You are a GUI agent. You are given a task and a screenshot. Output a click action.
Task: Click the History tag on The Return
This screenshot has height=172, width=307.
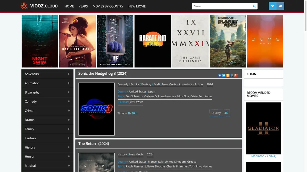pyautogui.click(x=122, y=154)
